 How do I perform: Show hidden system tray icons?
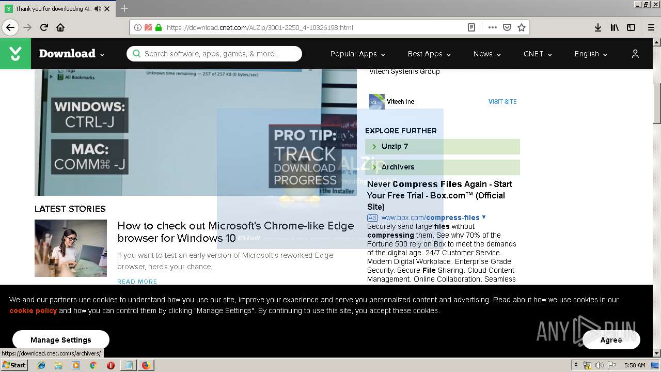click(576, 365)
